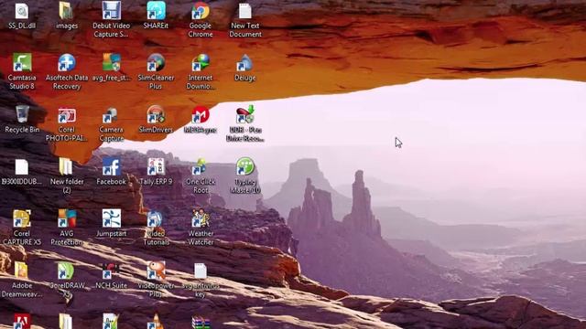
Task: Open the Facebook shortcut
Action: point(112,166)
